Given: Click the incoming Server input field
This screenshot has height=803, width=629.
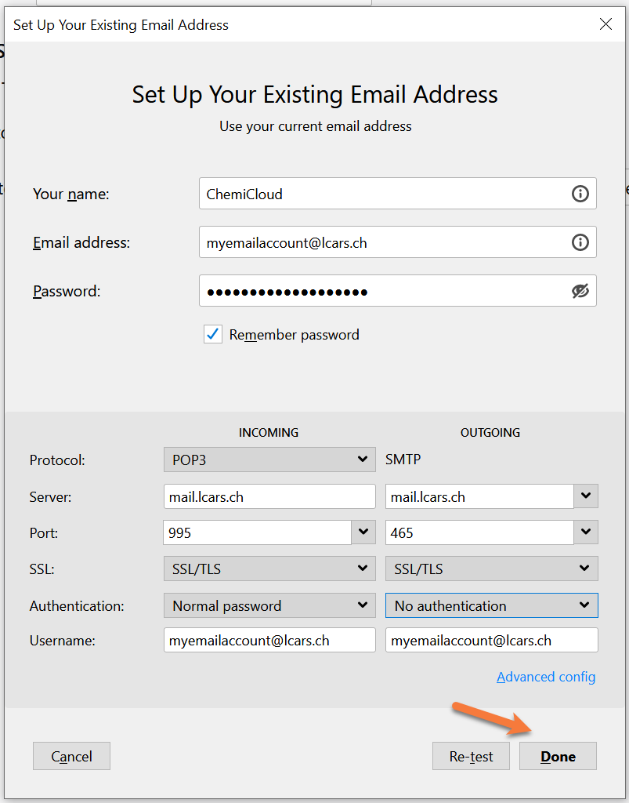Looking at the screenshot, I should (269, 496).
